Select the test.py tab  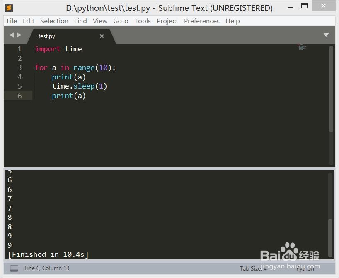click(x=46, y=36)
